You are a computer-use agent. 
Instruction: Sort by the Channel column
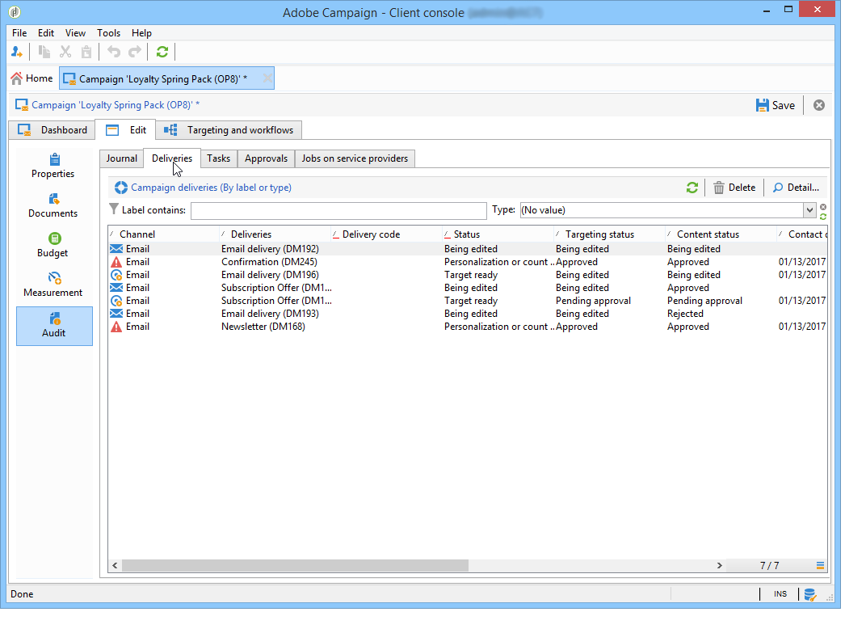click(163, 234)
